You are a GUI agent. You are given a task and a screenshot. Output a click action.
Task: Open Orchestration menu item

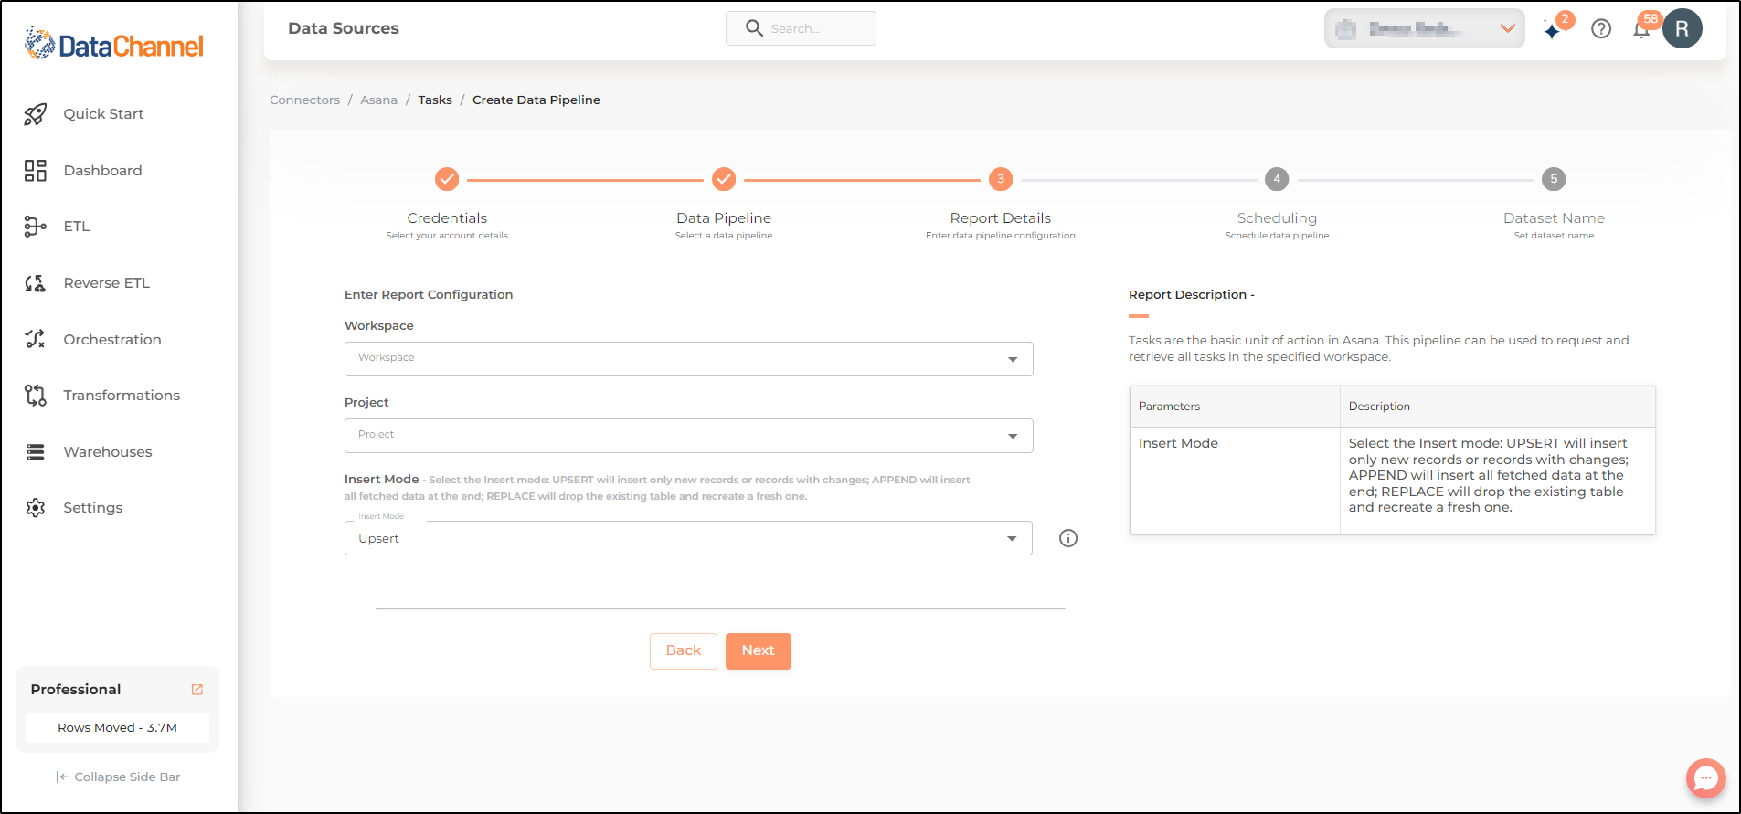click(x=112, y=340)
